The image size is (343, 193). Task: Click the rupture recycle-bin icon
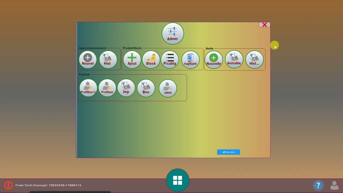click(x=190, y=60)
